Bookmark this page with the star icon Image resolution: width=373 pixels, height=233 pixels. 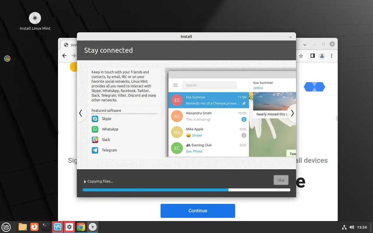[x=301, y=56]
